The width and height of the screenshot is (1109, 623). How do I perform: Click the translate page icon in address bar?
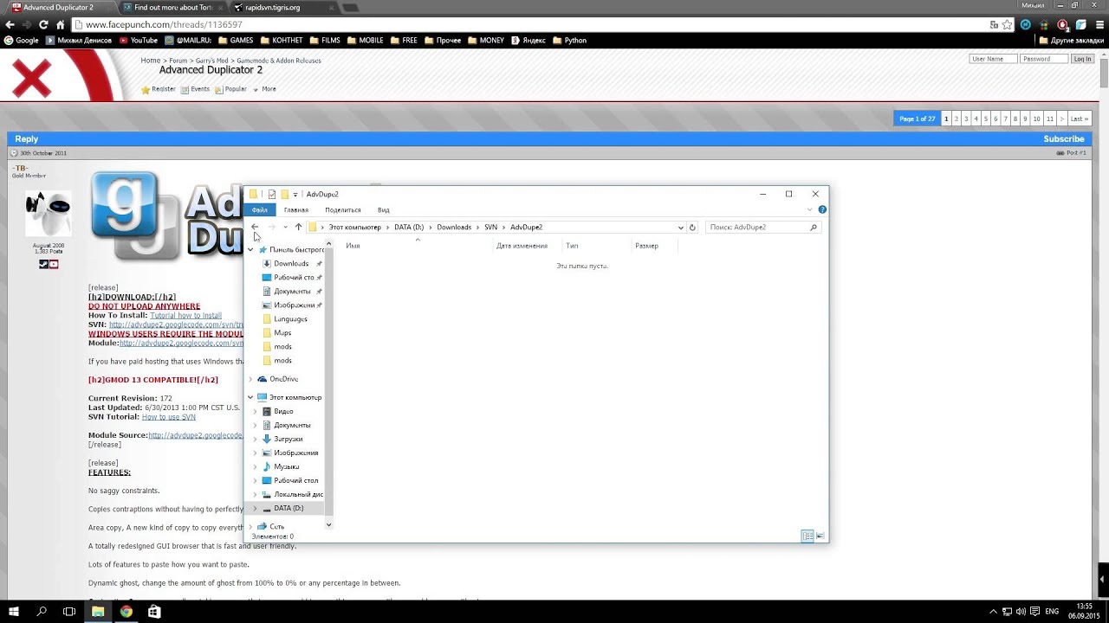pos(994,25)
